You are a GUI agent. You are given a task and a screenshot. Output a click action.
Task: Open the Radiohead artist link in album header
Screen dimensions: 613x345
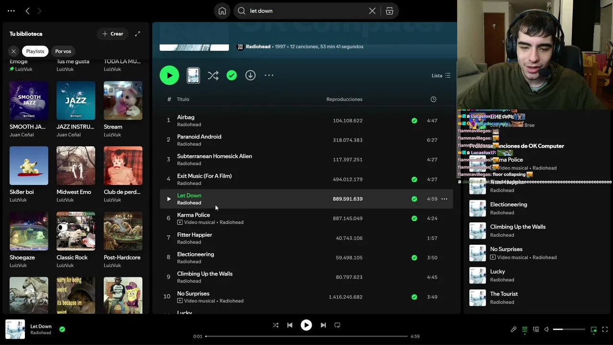click(x=258, y=46)
